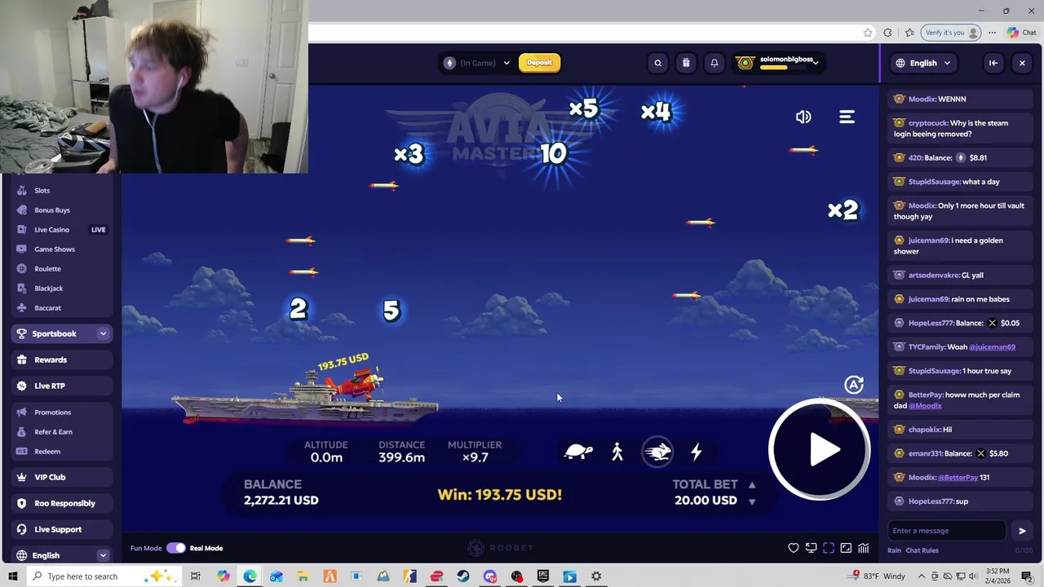The image size is (1044, 587).
Task: Open Steam from taskbar
Action: point(463,576)
